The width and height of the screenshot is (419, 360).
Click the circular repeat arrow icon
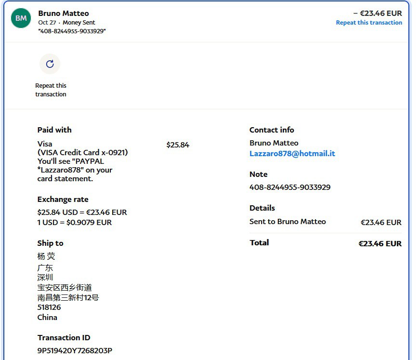click(x=50, y=64)
